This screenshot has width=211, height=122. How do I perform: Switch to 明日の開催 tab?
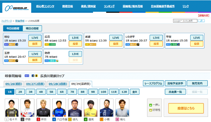pos(32,28)
